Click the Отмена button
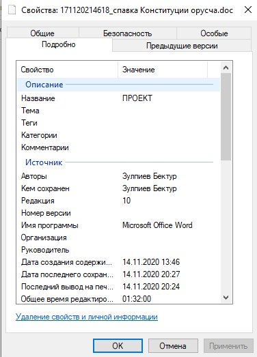The image size is (257, 357). pos(173,345)
